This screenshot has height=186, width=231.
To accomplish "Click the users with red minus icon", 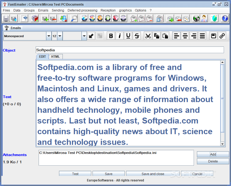I will [x=64, y=18].
